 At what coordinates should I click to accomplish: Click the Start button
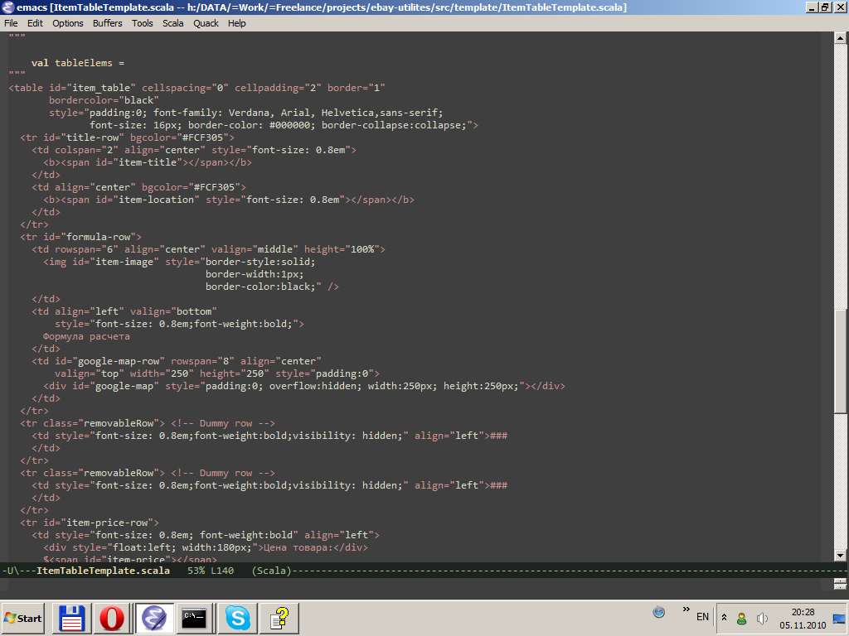click(x=23, y=618)
